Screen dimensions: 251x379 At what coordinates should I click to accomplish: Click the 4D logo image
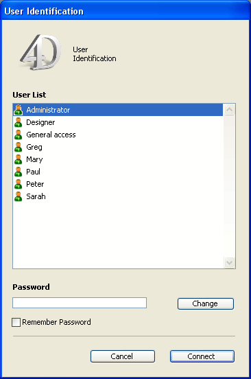[x=40, y=52]
